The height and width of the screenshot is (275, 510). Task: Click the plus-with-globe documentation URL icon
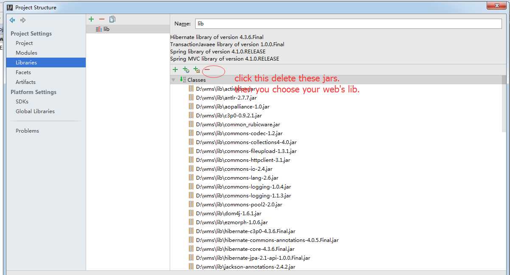point(186,69)
